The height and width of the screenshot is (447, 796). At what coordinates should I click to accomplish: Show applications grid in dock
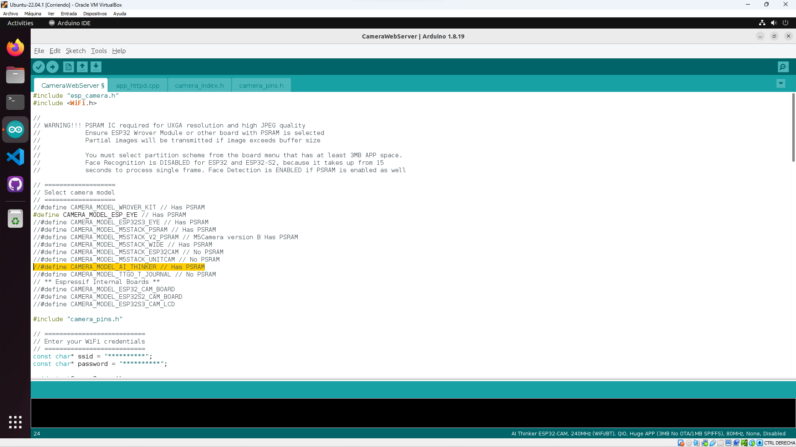[x=15, y=422]
